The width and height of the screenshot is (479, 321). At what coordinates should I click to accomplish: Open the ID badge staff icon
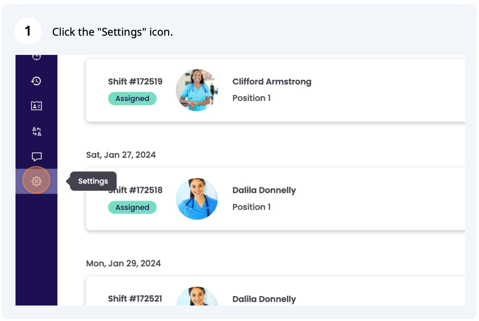[36, 105]
